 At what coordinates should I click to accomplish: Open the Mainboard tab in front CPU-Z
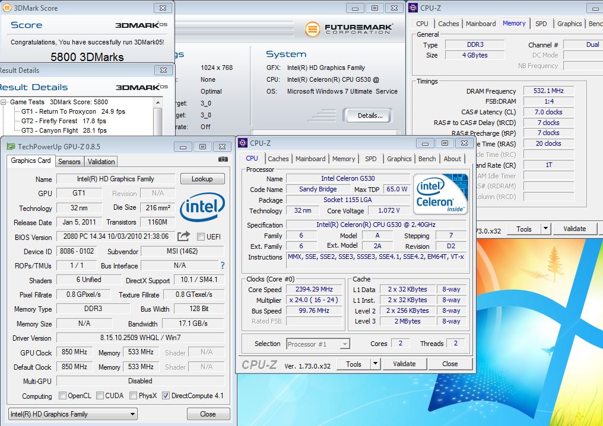310,159
